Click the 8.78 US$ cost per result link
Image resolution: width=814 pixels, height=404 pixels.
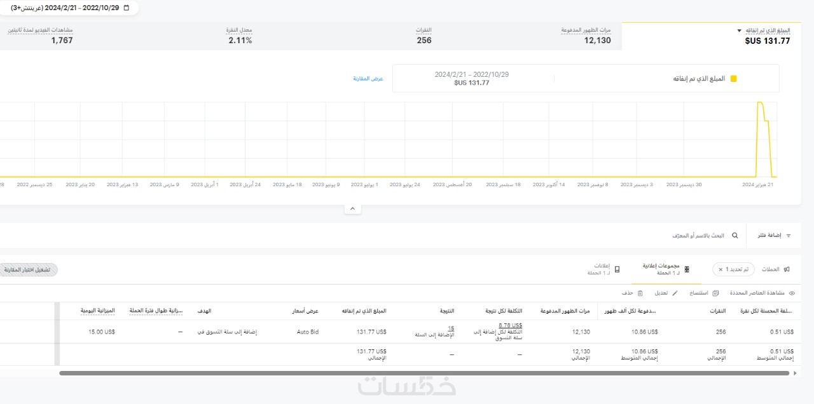pyautogui.click(x=510, y=325)
